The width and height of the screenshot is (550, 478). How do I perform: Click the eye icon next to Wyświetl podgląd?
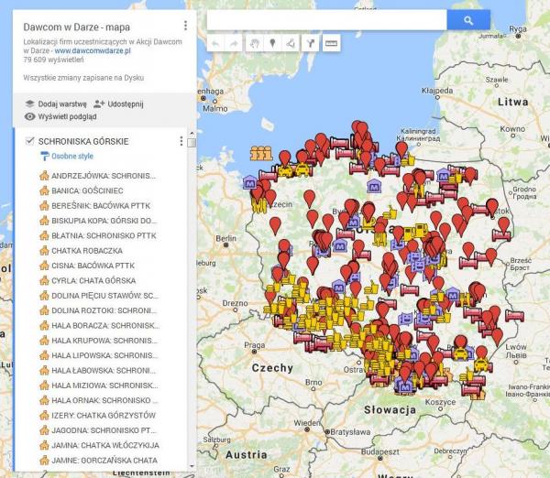click(30, 116)
